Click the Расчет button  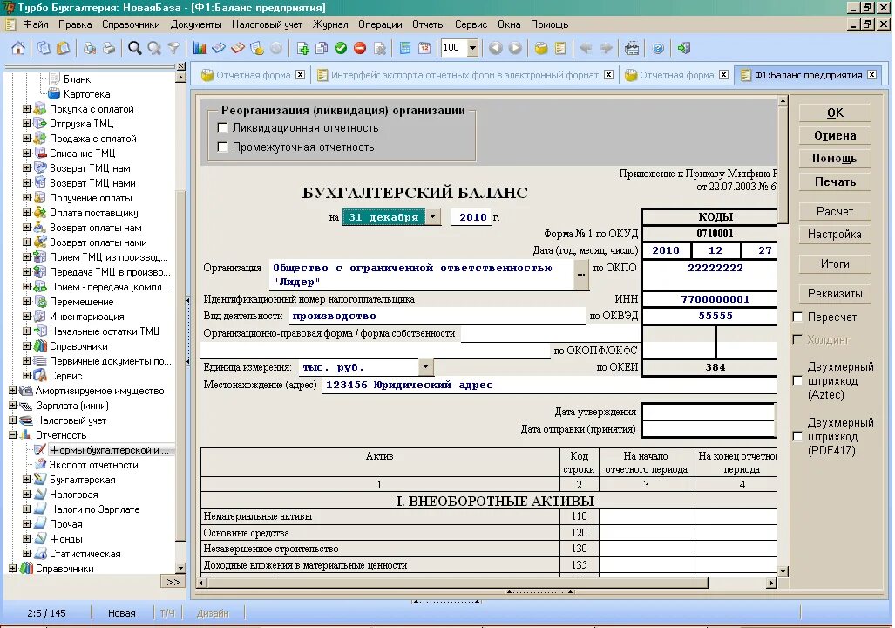835,211
